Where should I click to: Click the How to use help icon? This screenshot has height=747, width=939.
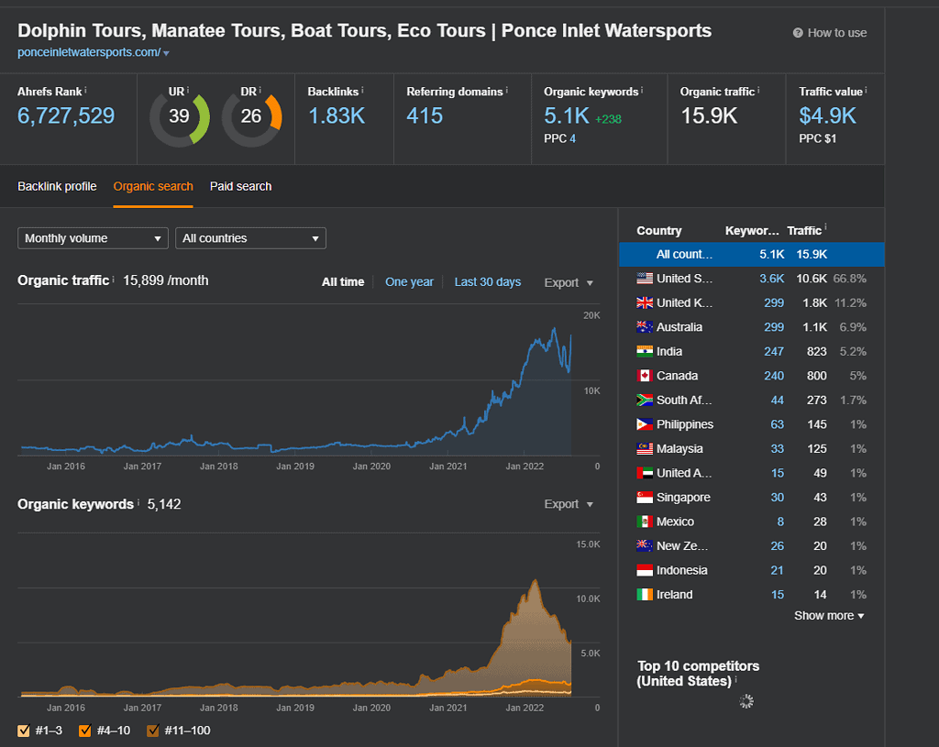pyautogui.click(x=798, y=33)
